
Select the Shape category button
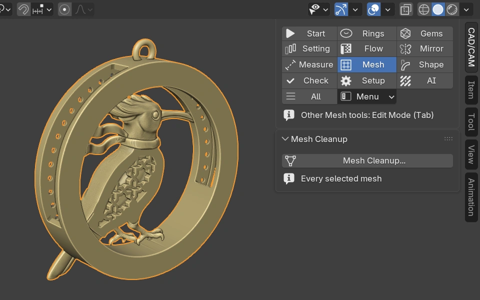pos(424,64)
